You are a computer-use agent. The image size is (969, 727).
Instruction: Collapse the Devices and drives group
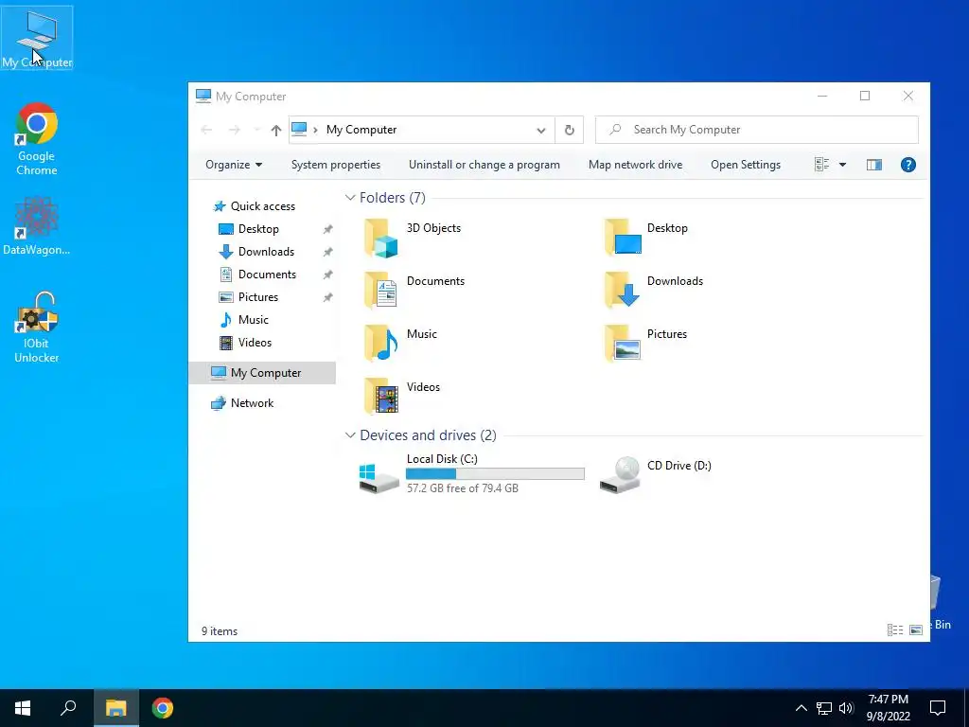click(350, 435)
